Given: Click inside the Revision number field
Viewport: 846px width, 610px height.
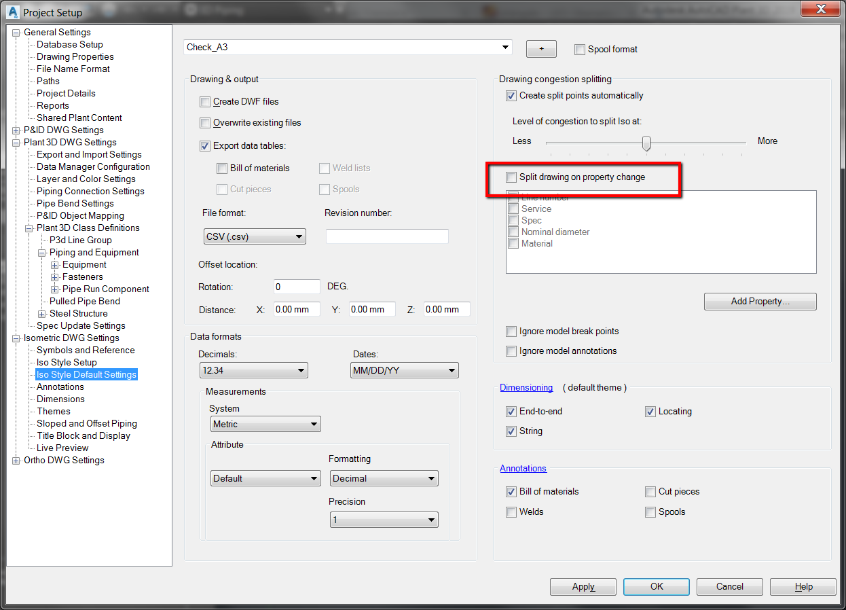Looking at the screenshot, I should tap(387, 236).
